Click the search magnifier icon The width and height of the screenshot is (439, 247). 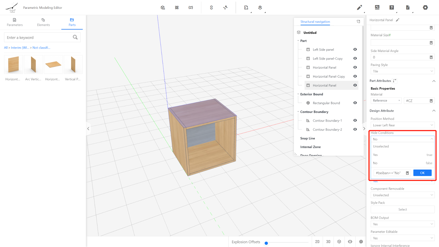click(75, 37)
